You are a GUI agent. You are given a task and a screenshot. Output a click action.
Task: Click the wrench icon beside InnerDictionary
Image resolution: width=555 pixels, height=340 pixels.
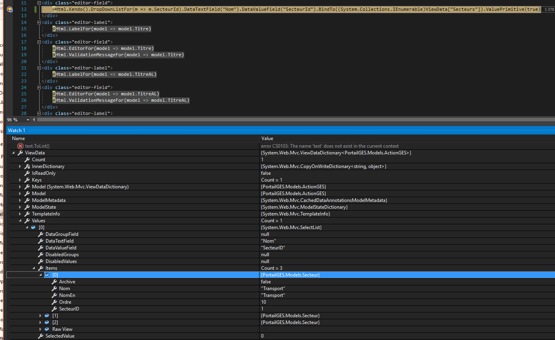[27, 166]
